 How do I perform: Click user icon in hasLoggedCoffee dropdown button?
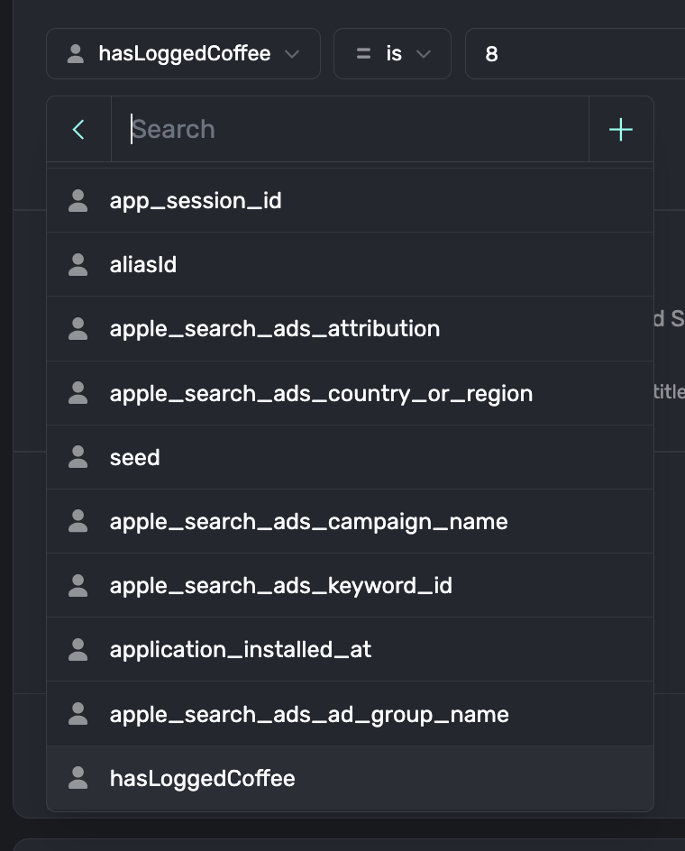77,54
